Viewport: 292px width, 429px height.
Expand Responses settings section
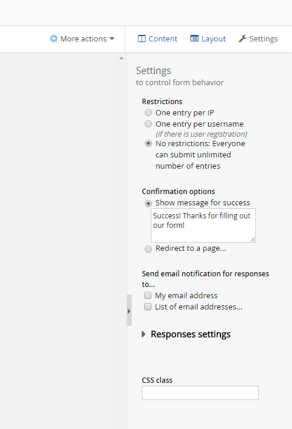pos(186,334)
